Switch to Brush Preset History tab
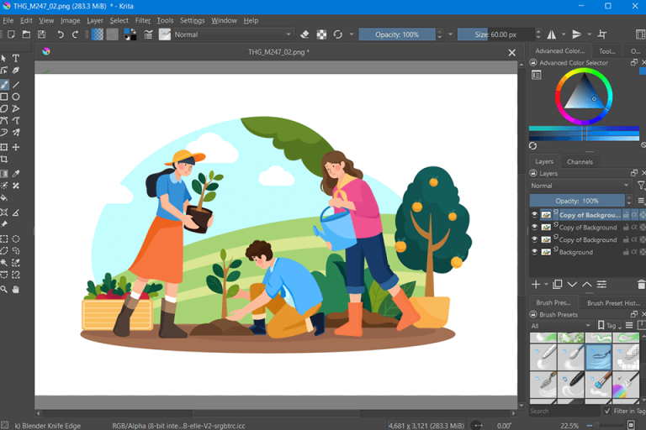646x430 pixels. point(613,303)
